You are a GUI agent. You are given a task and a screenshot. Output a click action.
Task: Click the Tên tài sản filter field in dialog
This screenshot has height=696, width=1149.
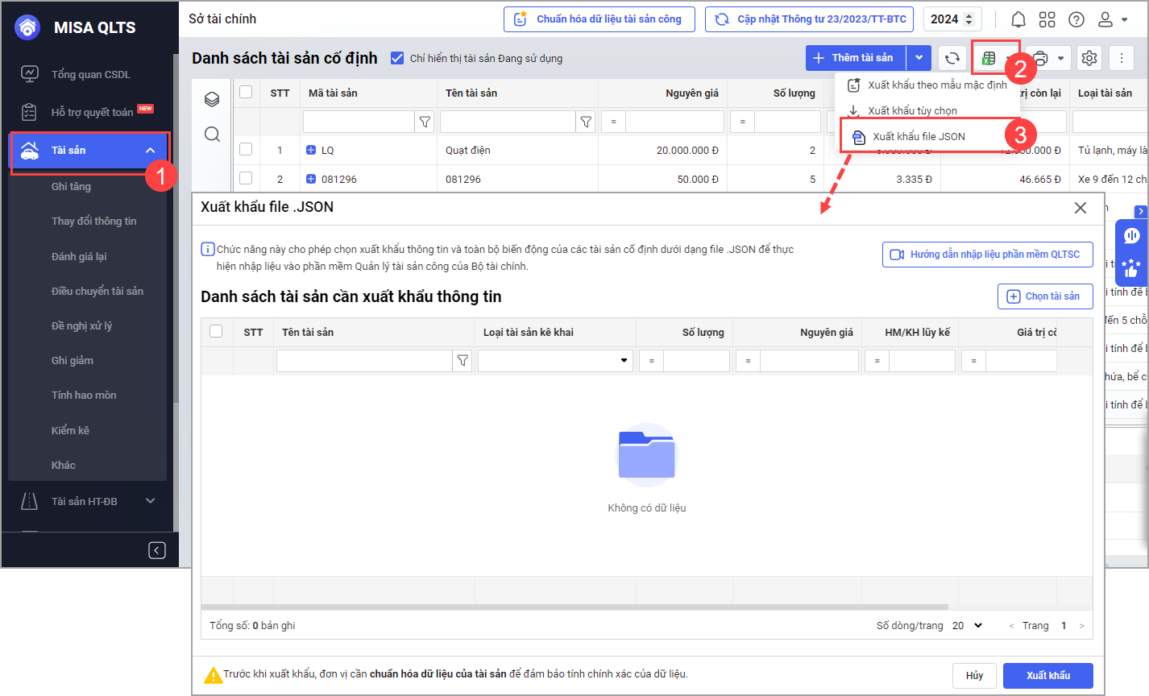364,361
